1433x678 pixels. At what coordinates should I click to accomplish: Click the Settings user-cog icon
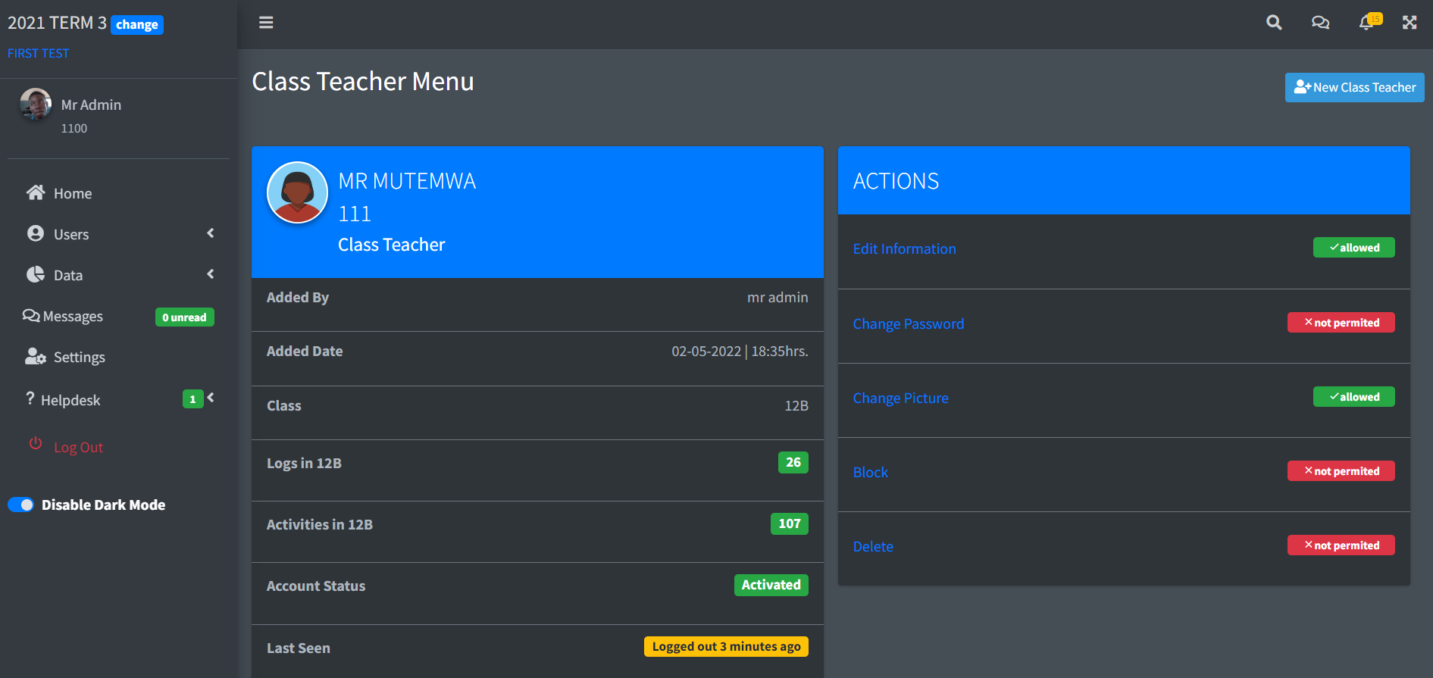36,356
